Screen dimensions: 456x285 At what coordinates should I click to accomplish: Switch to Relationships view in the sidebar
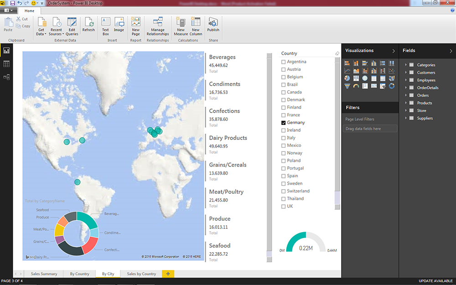tap(6, 77)
